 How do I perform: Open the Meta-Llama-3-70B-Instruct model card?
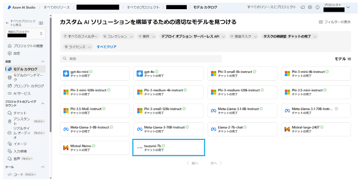pyautogui.click(x=168, y=129)
